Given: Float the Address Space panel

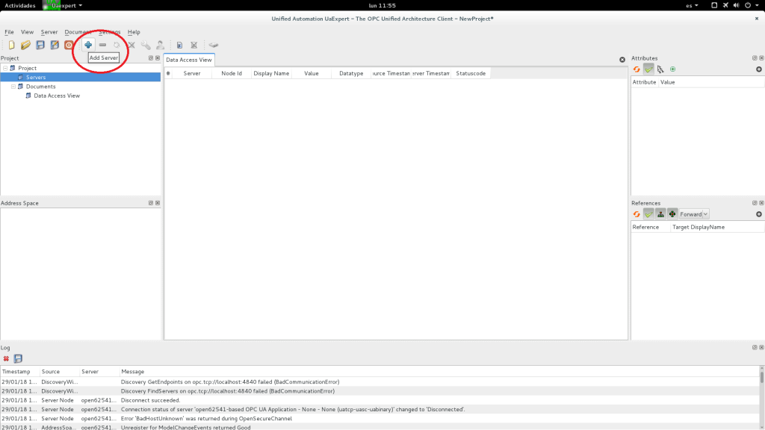Looking at the screenshot, I should [x=151, y=203].
